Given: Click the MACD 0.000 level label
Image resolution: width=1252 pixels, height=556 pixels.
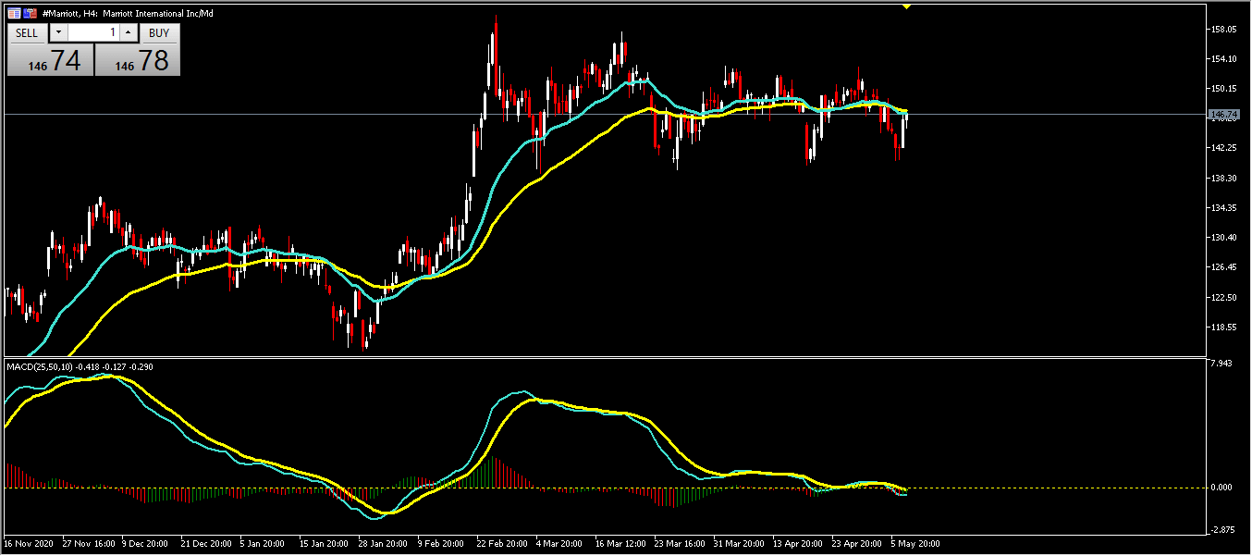Looking at the screenshot, I should 1221,488.
